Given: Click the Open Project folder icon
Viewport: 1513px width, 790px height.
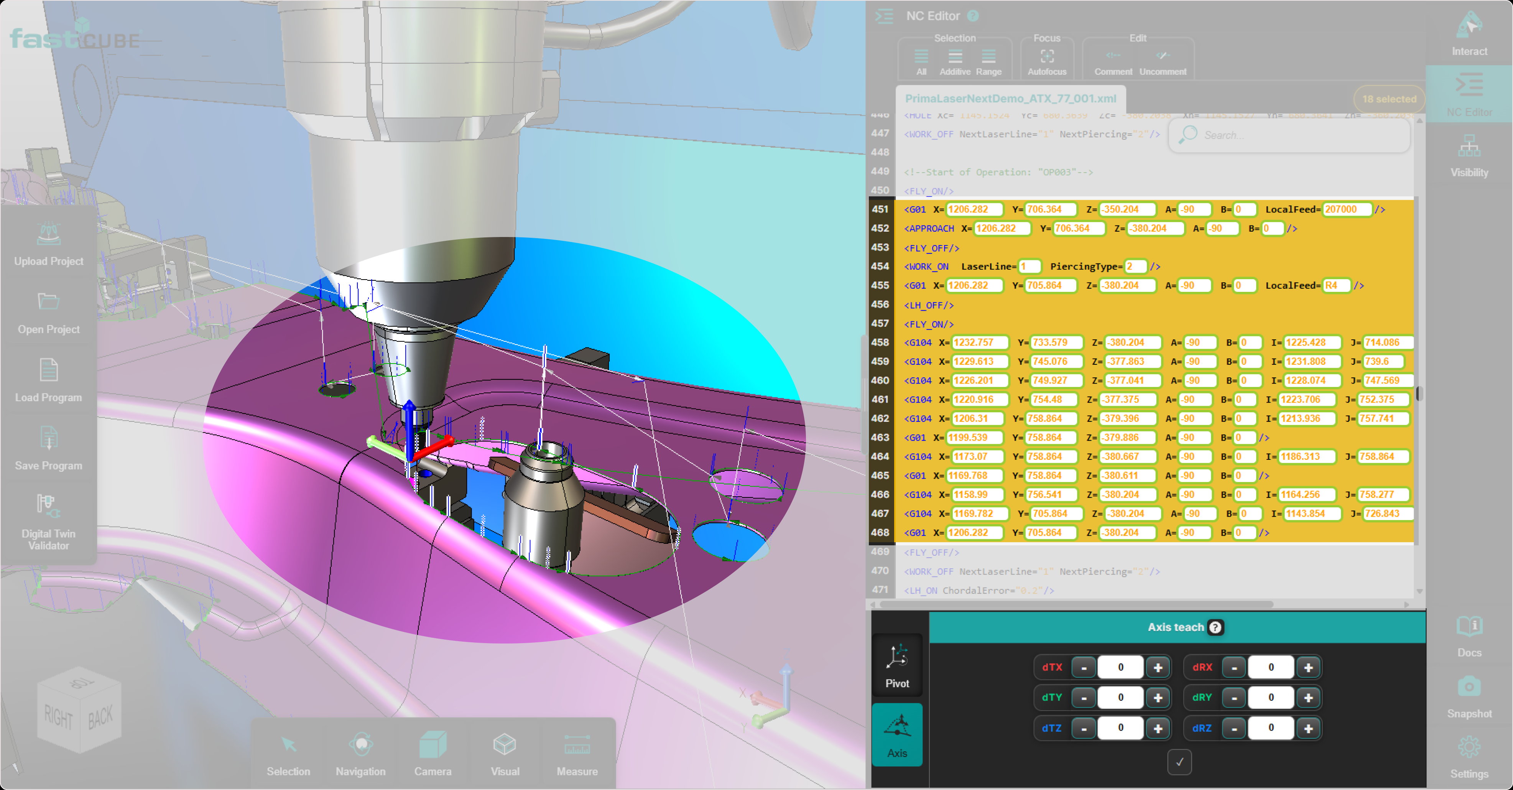Looking at the screenshot, I should [x=49, y=301].
